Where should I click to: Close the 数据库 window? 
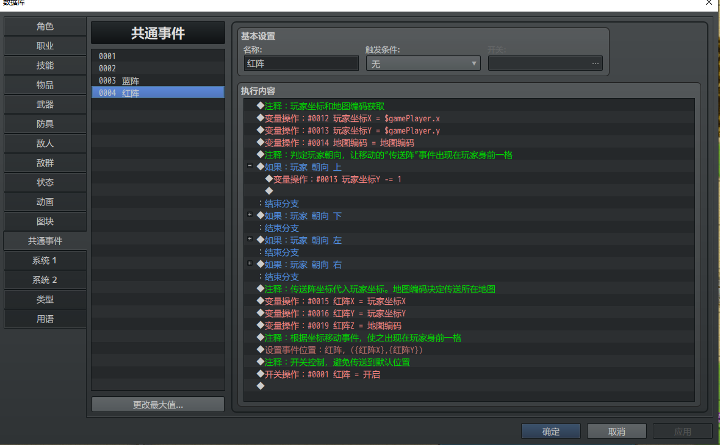(x=709, y=3)
